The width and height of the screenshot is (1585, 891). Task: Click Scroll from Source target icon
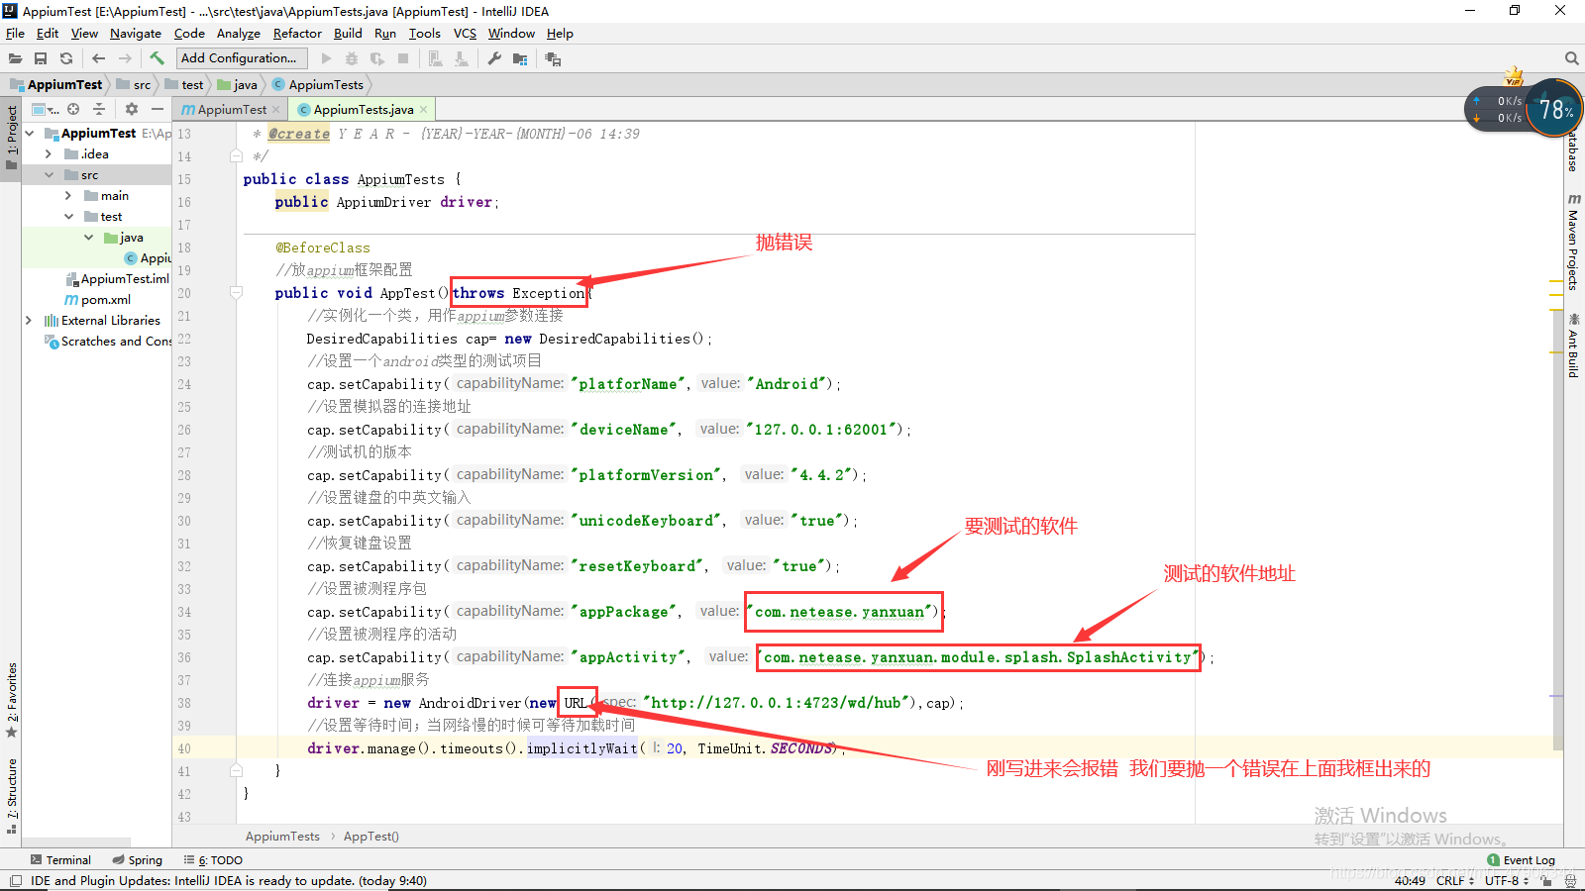73,109
